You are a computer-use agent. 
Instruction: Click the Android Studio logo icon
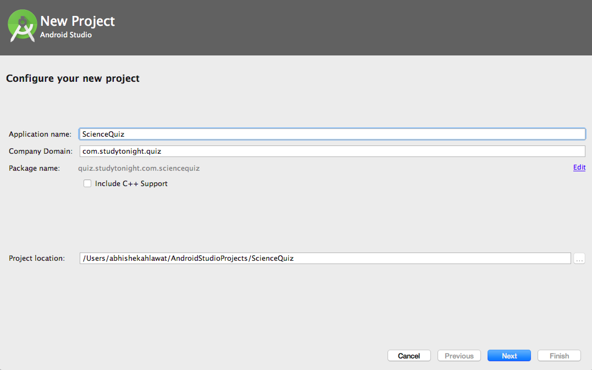click(x=23, y=25)
